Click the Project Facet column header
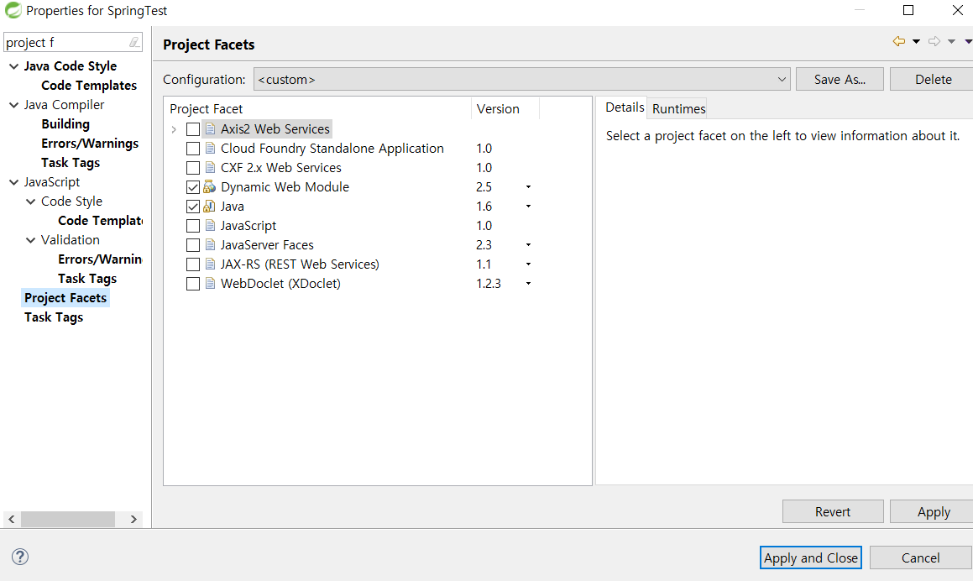 (x=317, y=108)
